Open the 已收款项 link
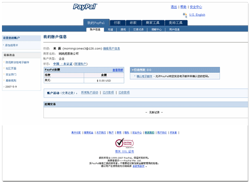This screenshot has width=249, height=182. pyautogui.click(x=124, y=92)
